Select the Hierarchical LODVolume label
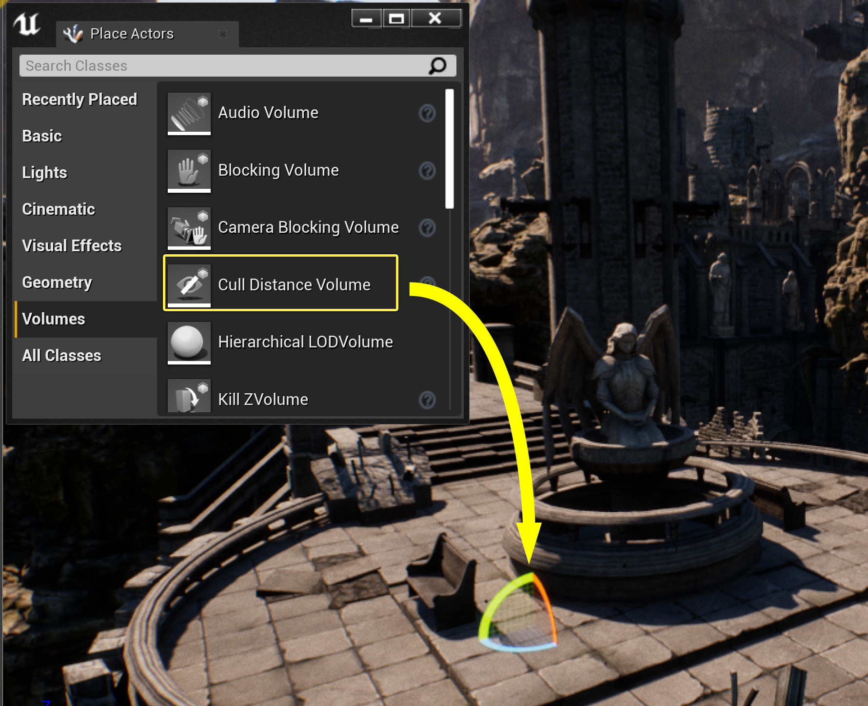This screenshot has height=706, width=868. (x=305, y=342)
